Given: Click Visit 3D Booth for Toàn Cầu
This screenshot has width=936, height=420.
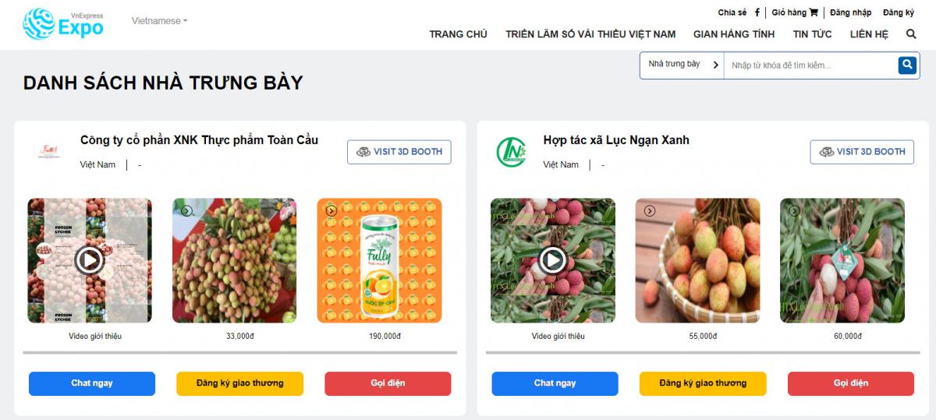Looking at the screenshot, I should pyautogui.click(x=399, y=152).
